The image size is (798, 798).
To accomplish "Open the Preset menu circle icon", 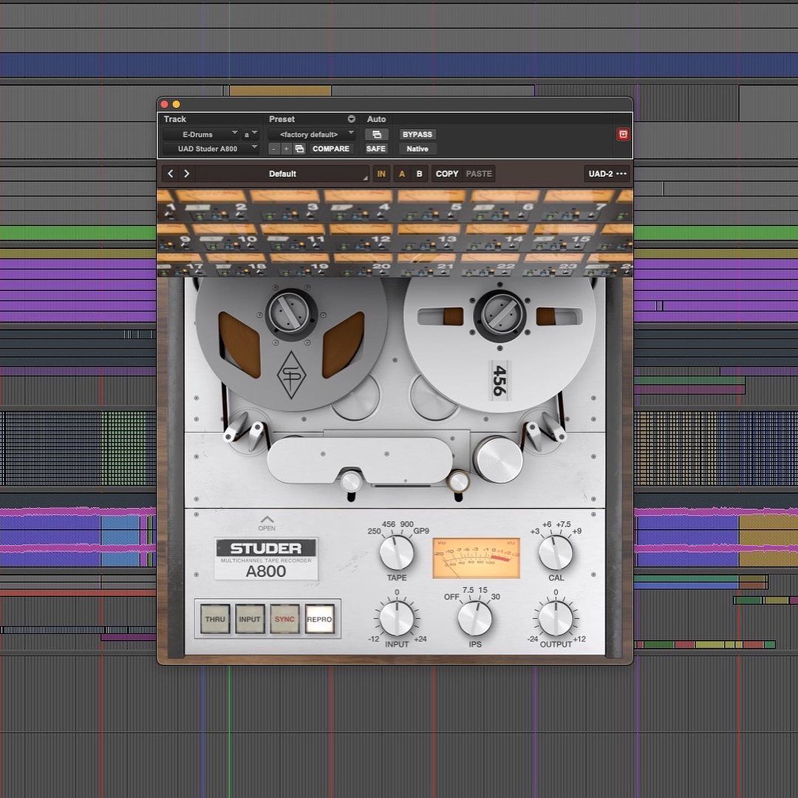I will click(x=351, y=119).
